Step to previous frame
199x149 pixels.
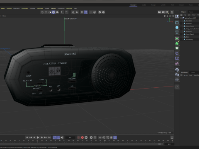click(34, 137)
